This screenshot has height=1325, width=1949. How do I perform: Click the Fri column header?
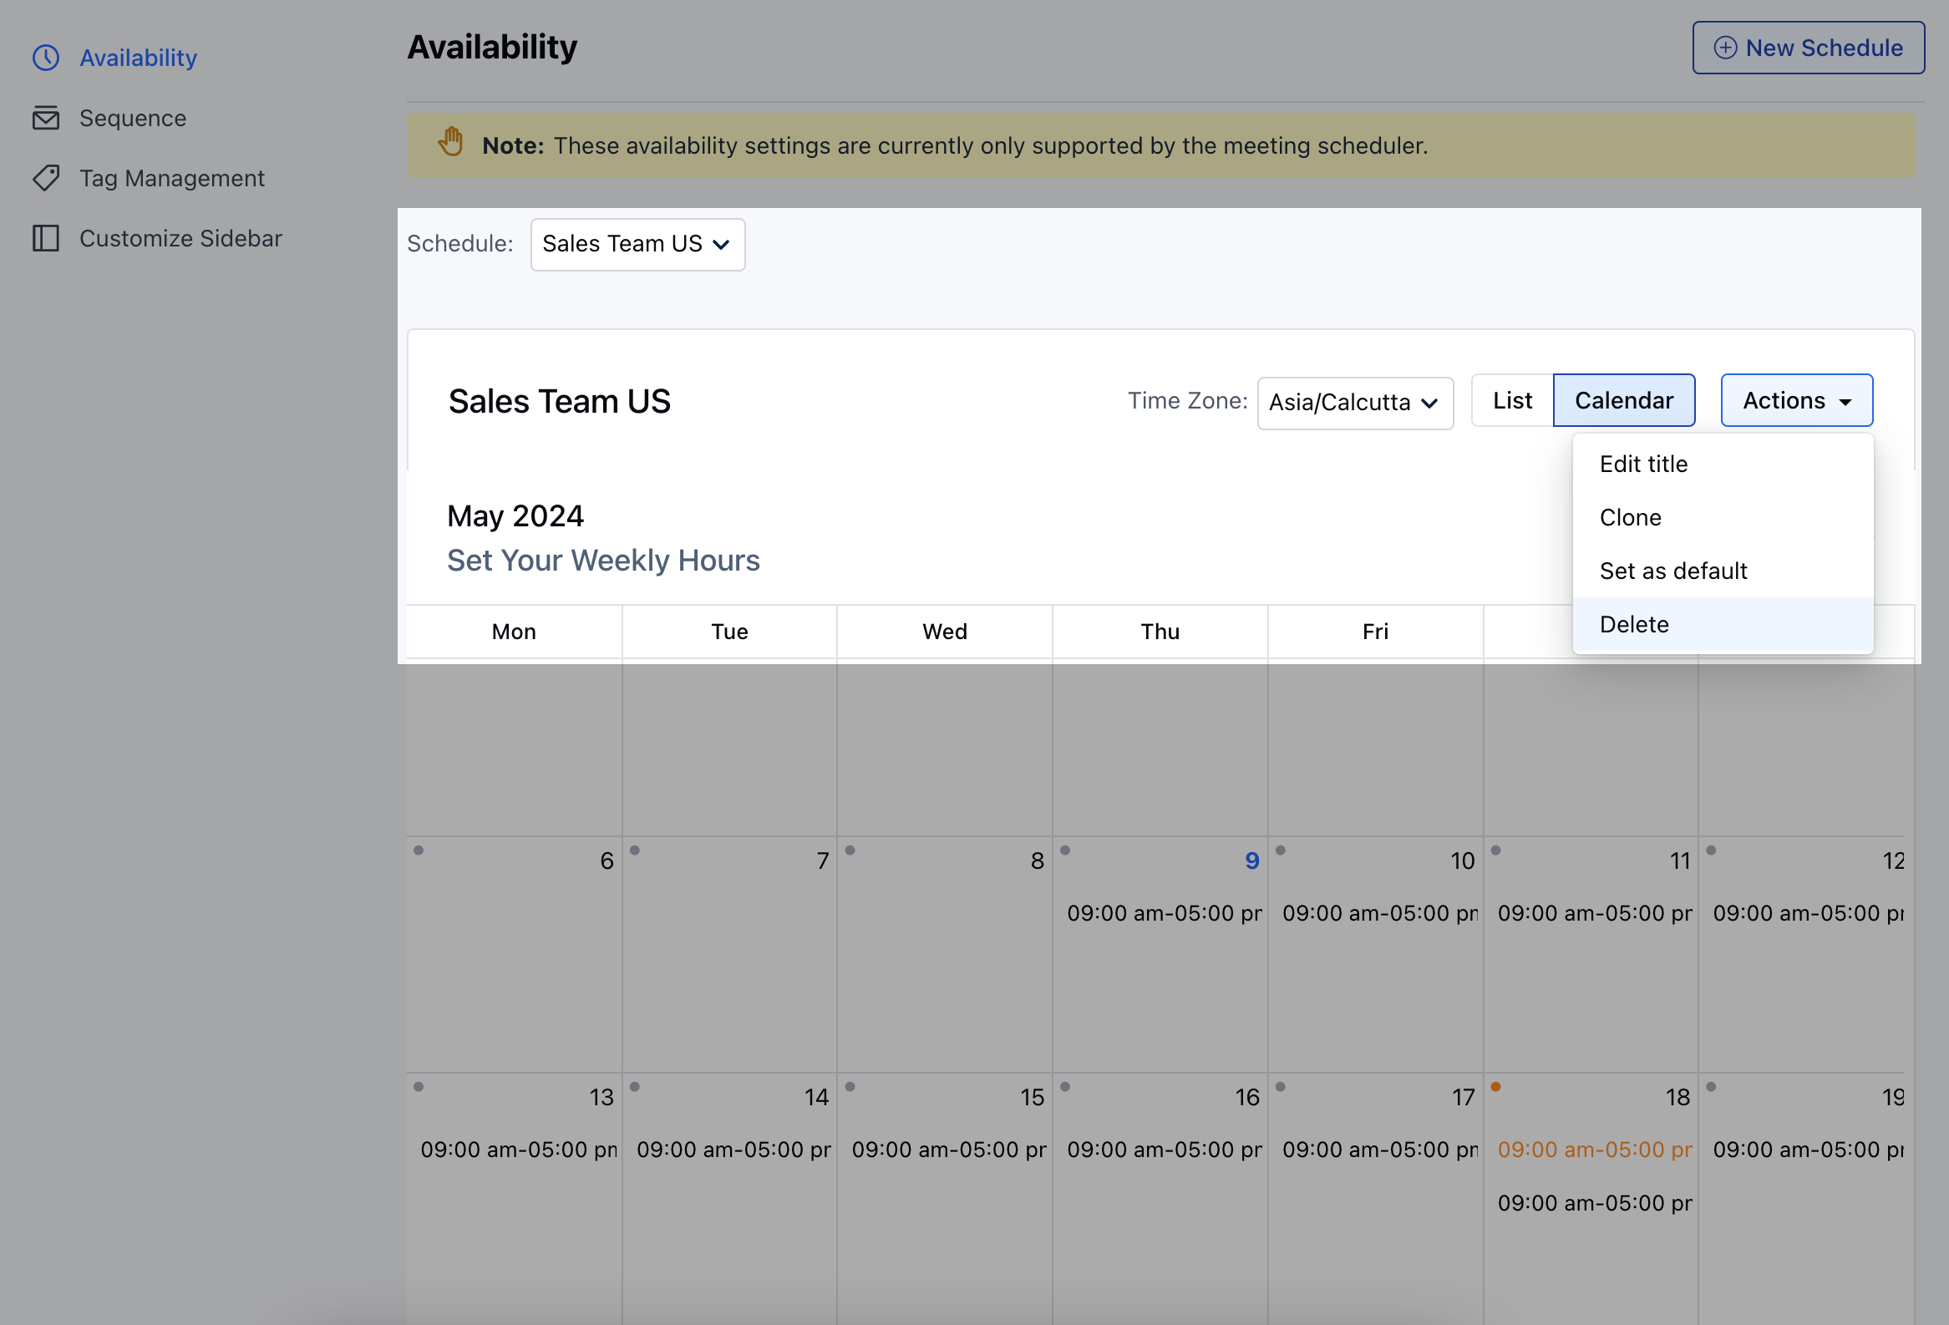point(1374,632)
